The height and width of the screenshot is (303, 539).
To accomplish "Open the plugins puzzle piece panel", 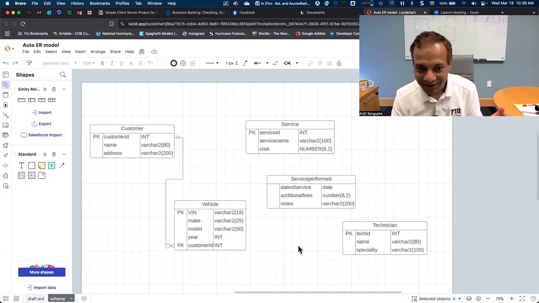I will (x=5, y=176).
